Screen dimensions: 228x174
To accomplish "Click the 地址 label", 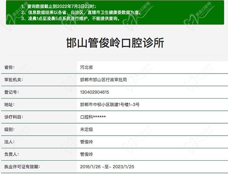I will coord(9,105).
